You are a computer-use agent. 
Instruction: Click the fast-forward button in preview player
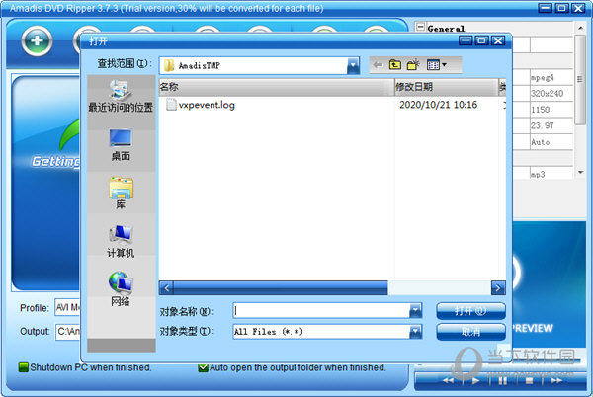click(x=556, y=381)
